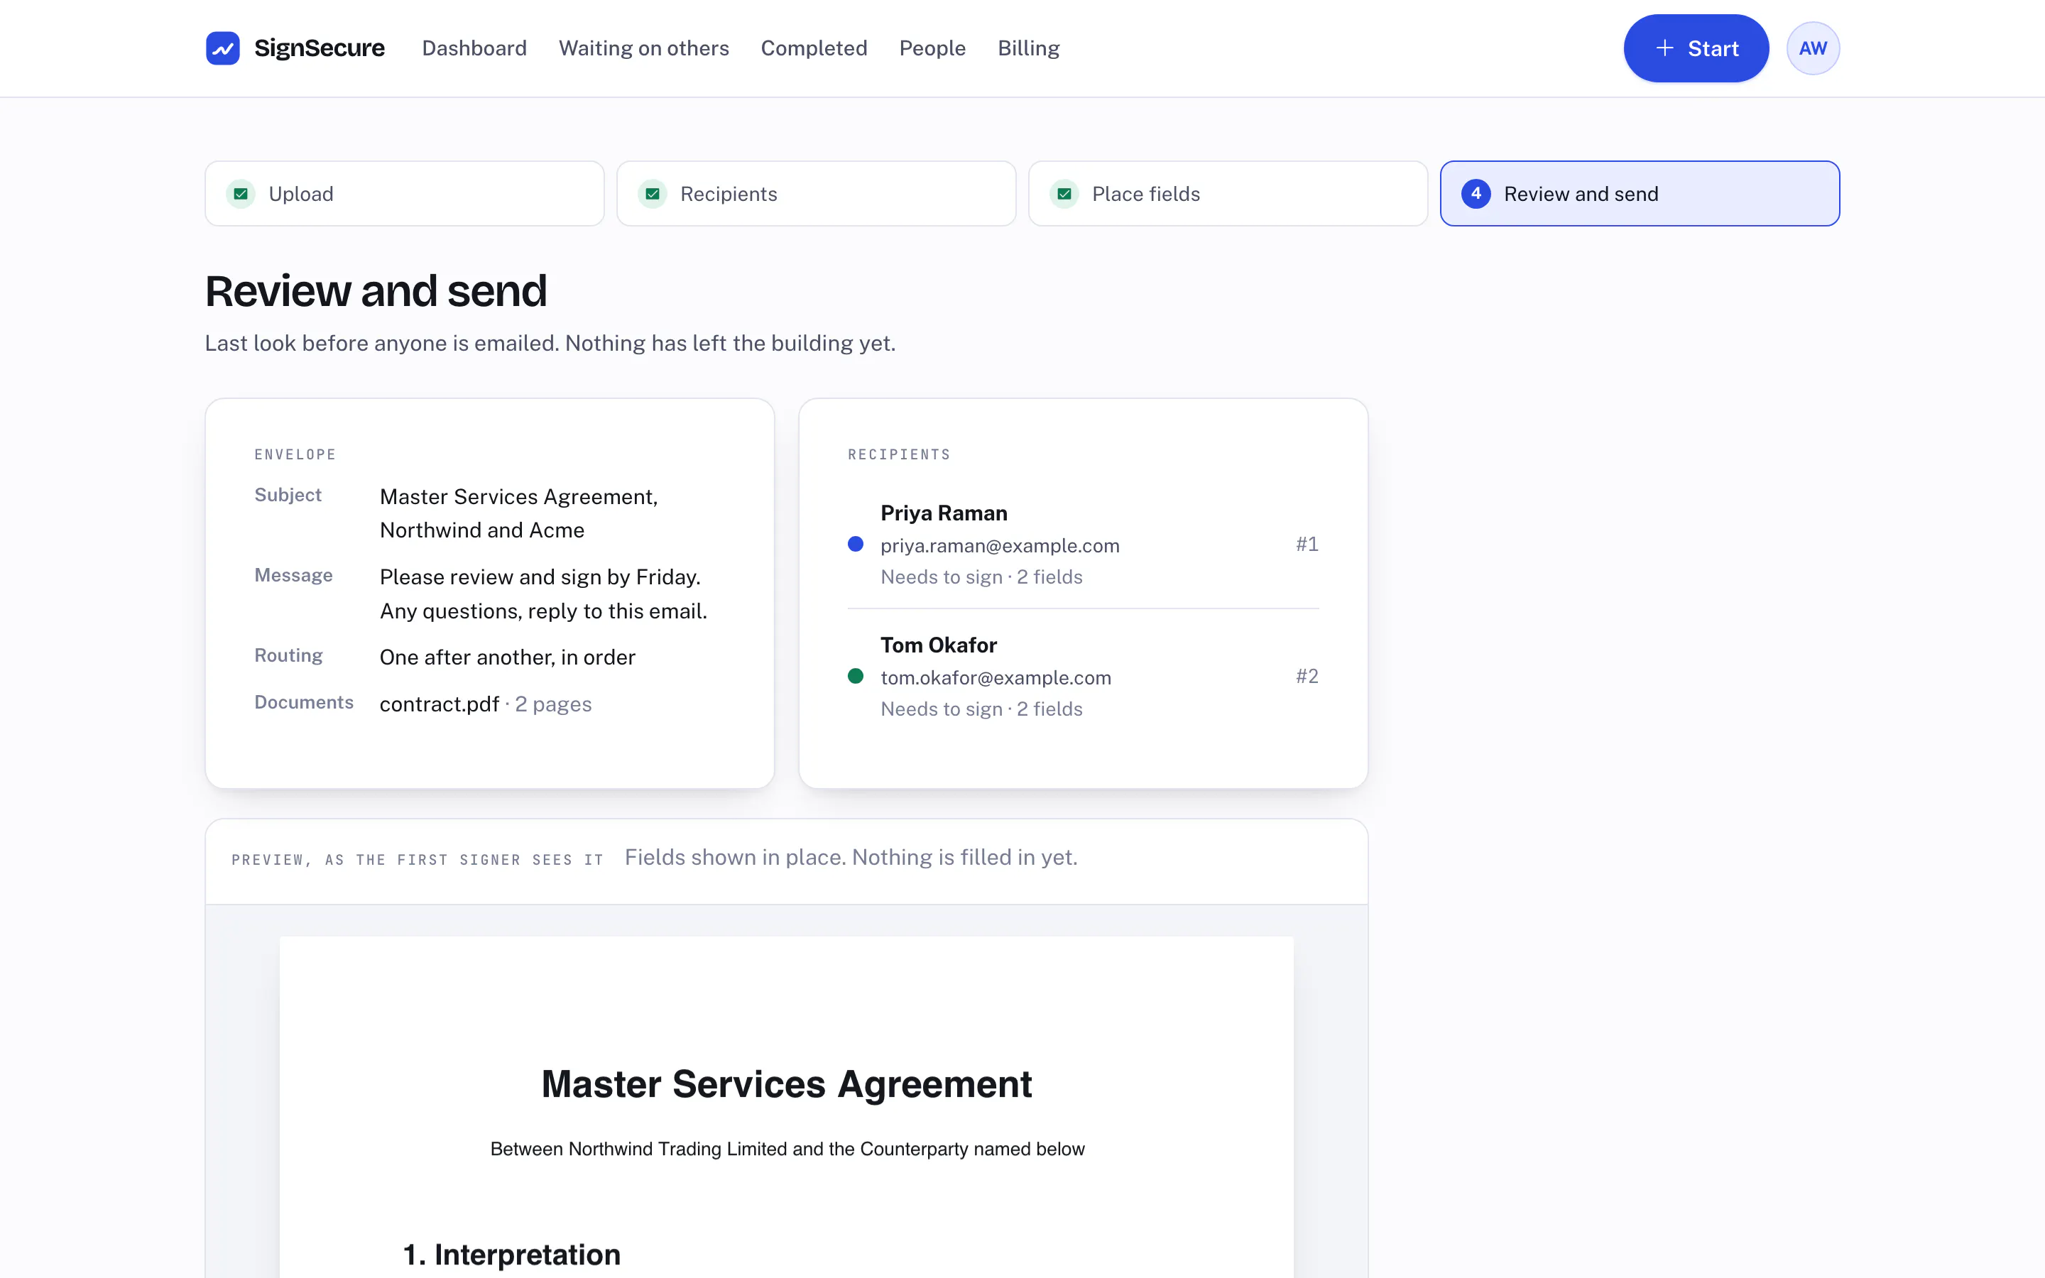Click the 'Preview, as the first signer sees it' label

(418, 860)
